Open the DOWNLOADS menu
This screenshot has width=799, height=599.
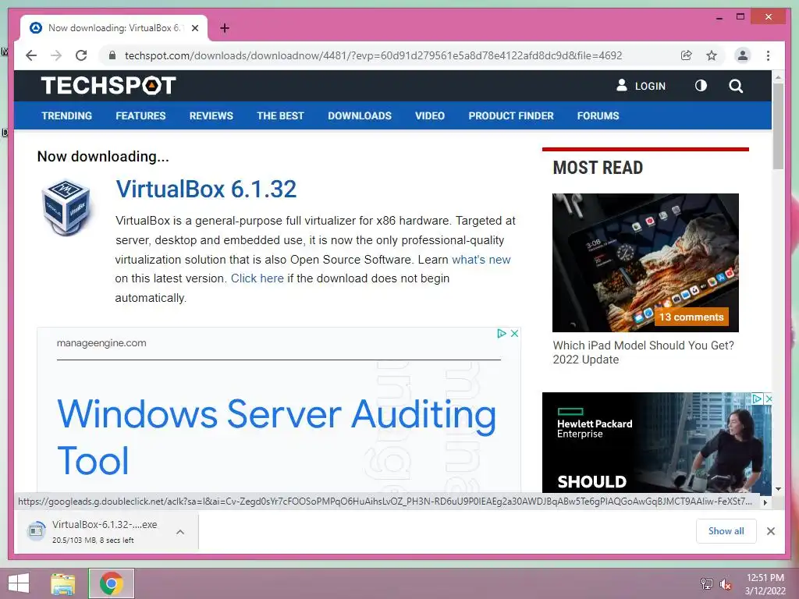(x=360, y=115)
